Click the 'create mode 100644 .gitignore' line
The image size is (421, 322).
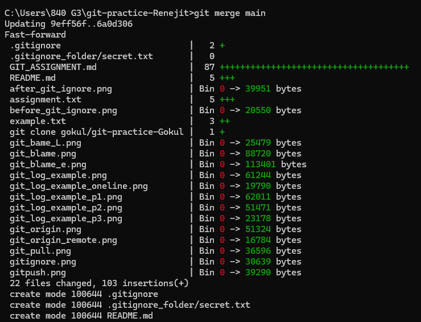point(84,294)
